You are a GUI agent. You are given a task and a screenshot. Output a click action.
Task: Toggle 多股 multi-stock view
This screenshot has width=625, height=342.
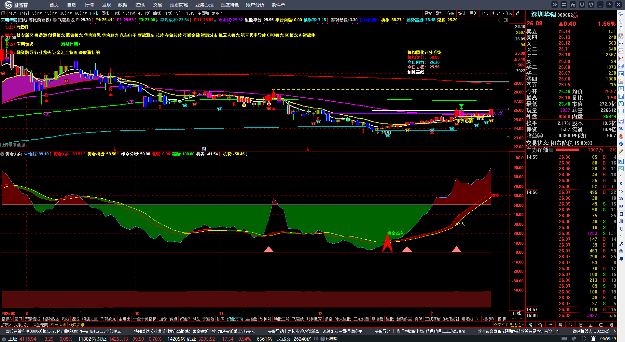click(x=451, y=13)
